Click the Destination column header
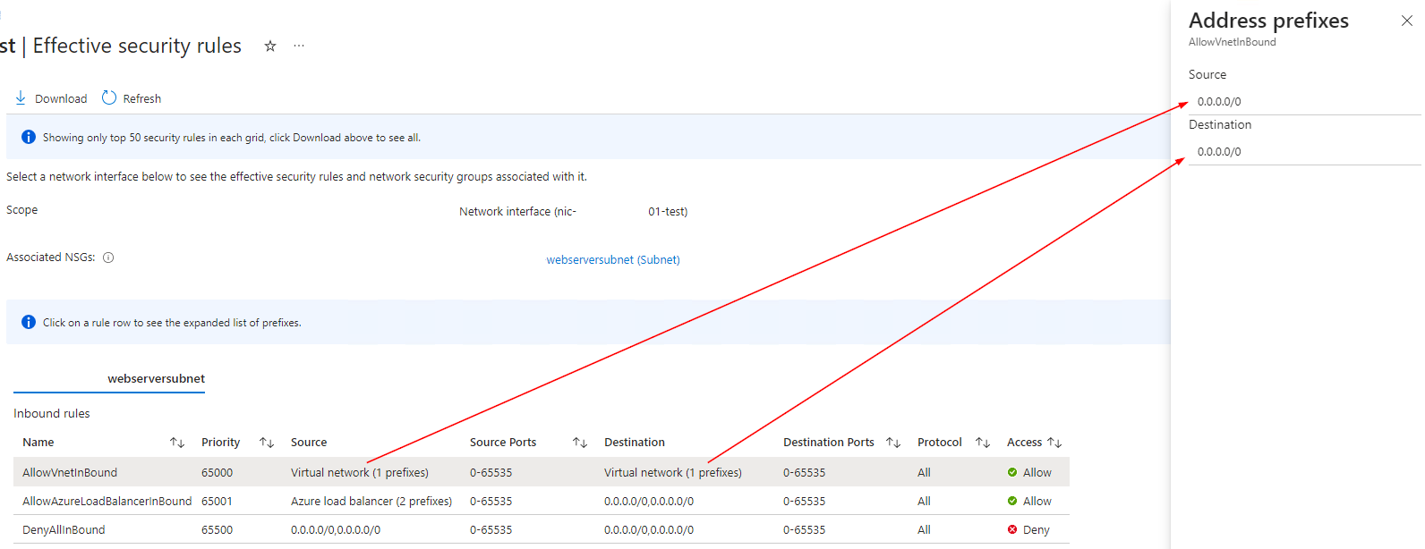This screenshot has width=1425, height=549. click(x=635, y=443)
